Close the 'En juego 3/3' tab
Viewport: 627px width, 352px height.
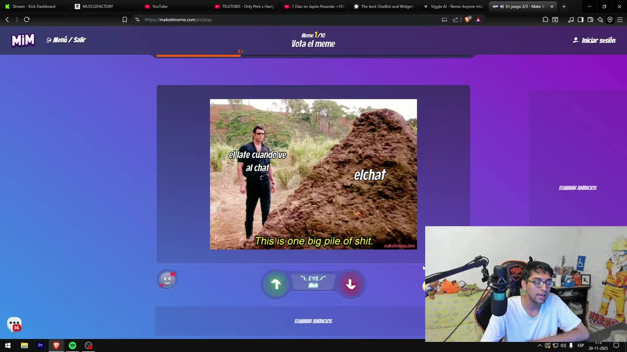pos(552,6)
